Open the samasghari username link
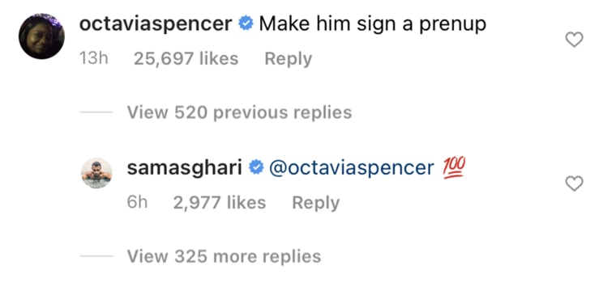This screenshot has height=291, width=616. coord(185,169)
